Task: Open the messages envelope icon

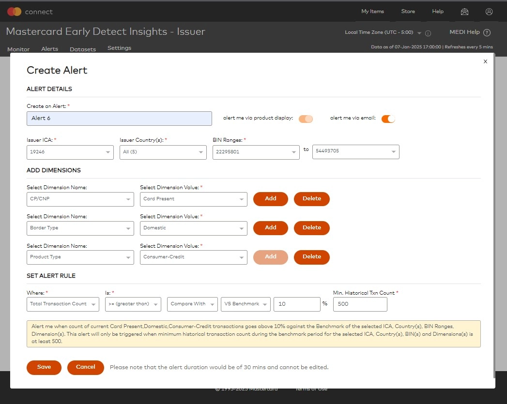Action: (464, 11)
